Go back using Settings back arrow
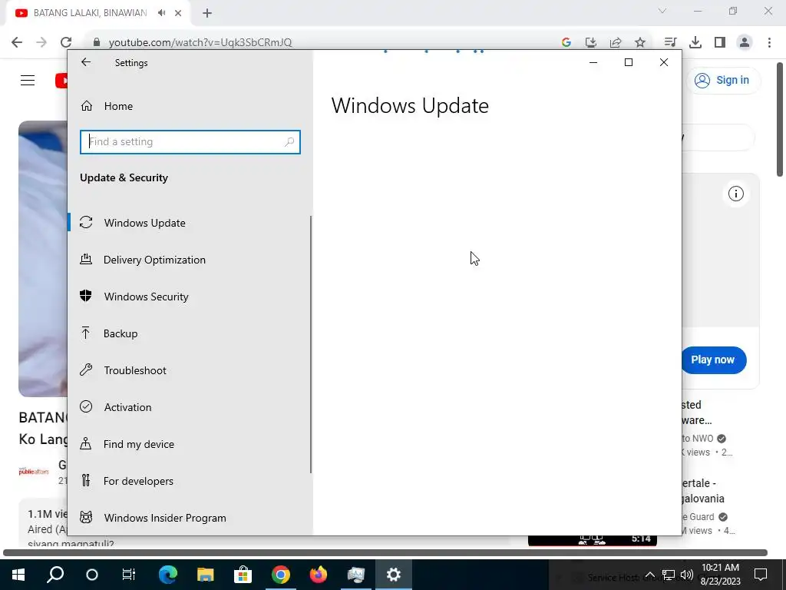Viewport: 786px width, 590px height. click(x=86, y=62)
